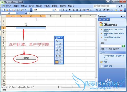Apply Merge and Center to selection
The height and width of the screenshot is (92, 127).
tap(84, 10)
